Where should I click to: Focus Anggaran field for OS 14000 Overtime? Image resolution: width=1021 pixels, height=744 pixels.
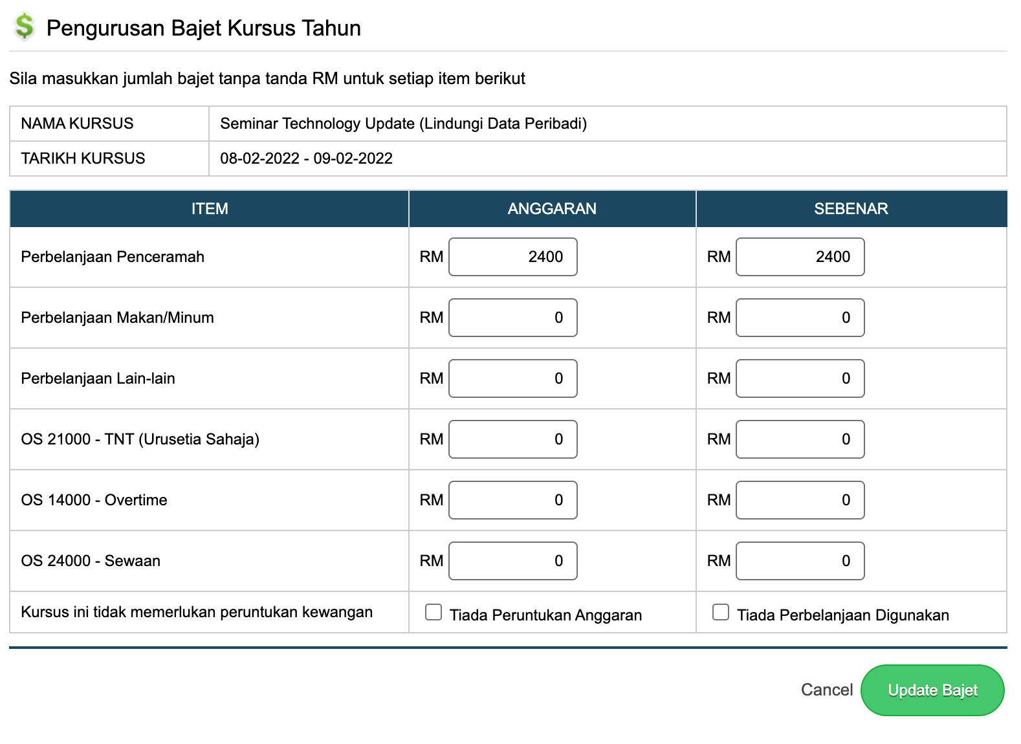pos(513,500)
